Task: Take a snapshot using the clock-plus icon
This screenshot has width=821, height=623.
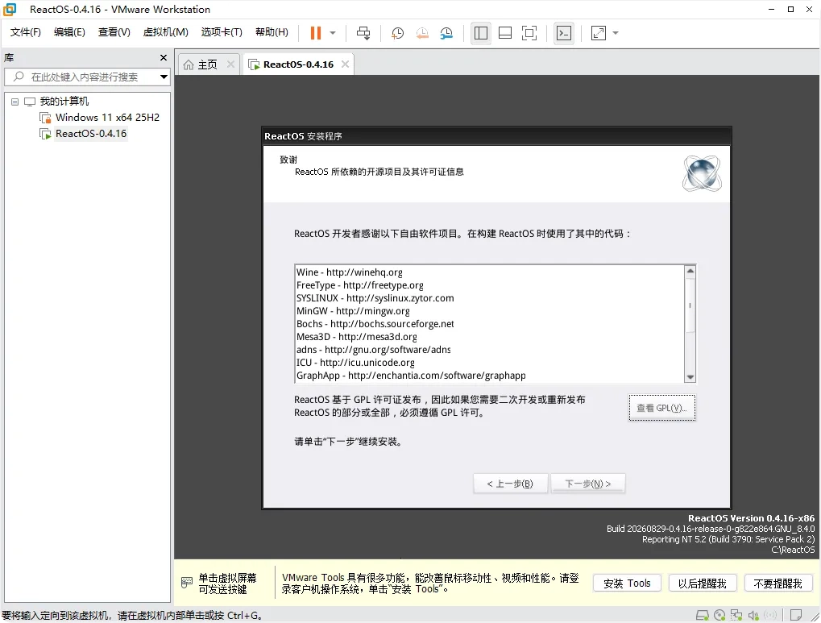Action: click(397, 33)
